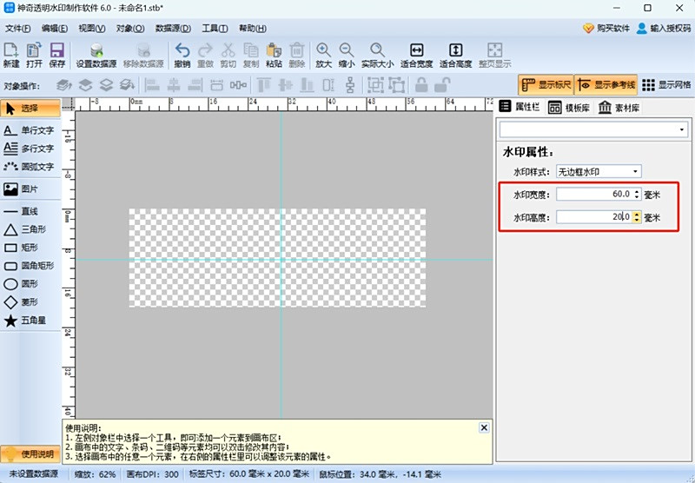Click the unlock object padlock icon
The height and width of the screenshot is (483, 695).
442,84
